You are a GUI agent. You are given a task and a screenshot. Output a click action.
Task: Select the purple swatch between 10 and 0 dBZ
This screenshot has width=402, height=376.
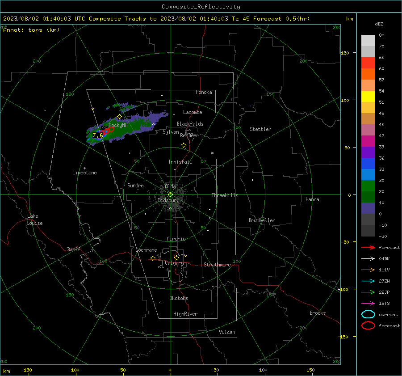click(368, 208)
